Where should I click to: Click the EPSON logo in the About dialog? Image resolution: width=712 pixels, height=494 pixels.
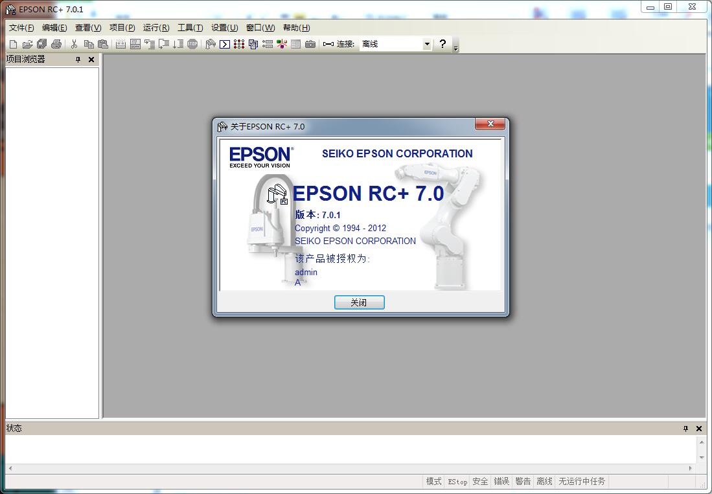tap(261, 157)
